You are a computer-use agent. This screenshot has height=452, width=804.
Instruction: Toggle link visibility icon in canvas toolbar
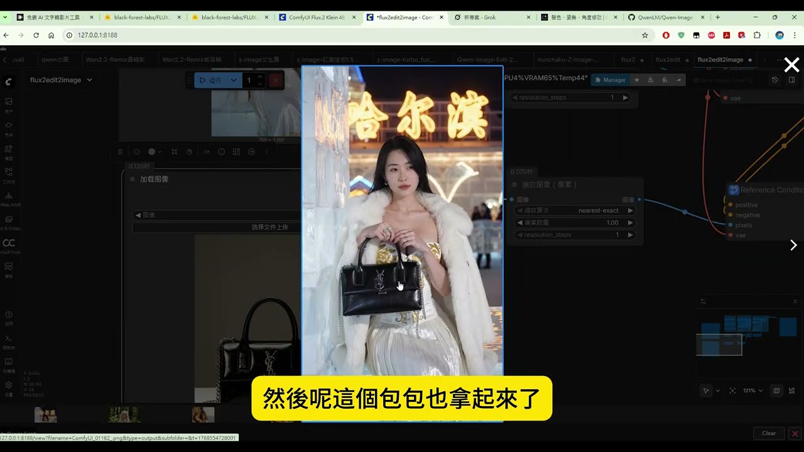click(x=792, y=390)
